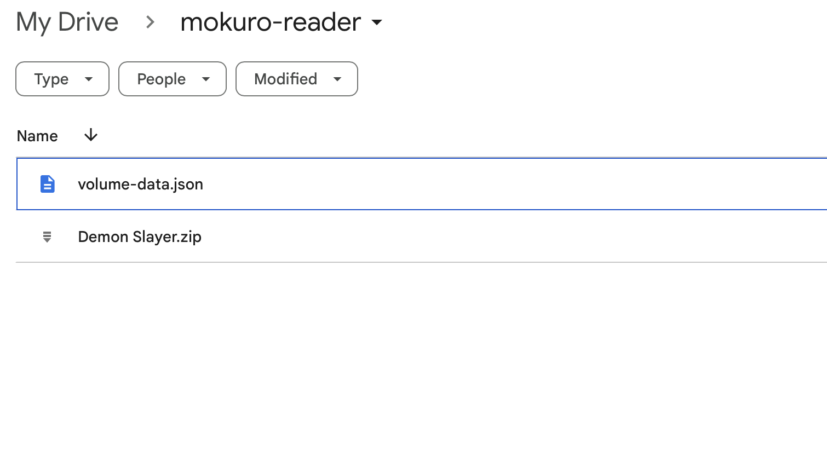Click the breadcrumb chevron after My Drive
The width and height of the screenshot is (827, 461).
click(x=150, y=22)
